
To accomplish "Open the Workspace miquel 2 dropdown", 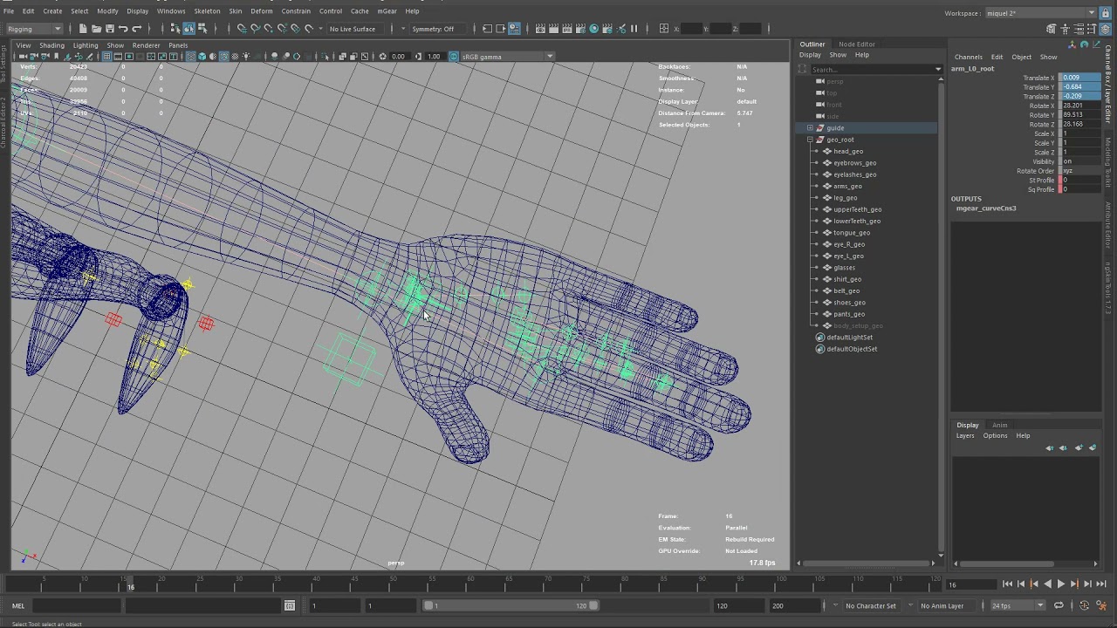I will click(1041, 13).
